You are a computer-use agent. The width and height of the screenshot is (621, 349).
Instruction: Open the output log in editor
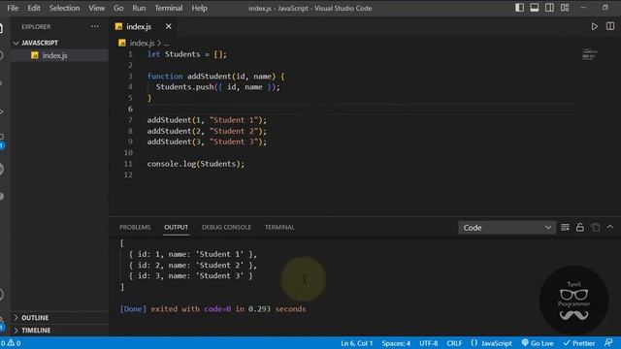pyautogui.click(x=595, y=227)
